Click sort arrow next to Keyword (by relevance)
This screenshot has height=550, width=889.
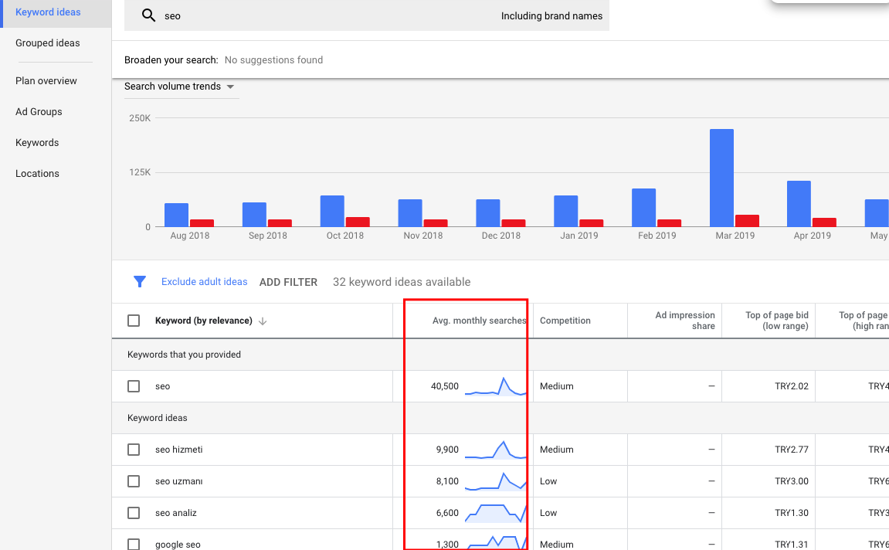(x=263, y=321)
